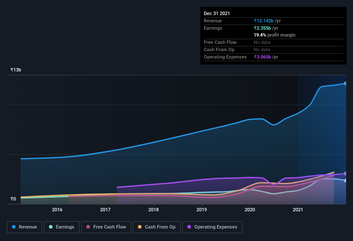Toggle the Operating Expenses legend button
353x241 pixels.
tap(212, 227)
